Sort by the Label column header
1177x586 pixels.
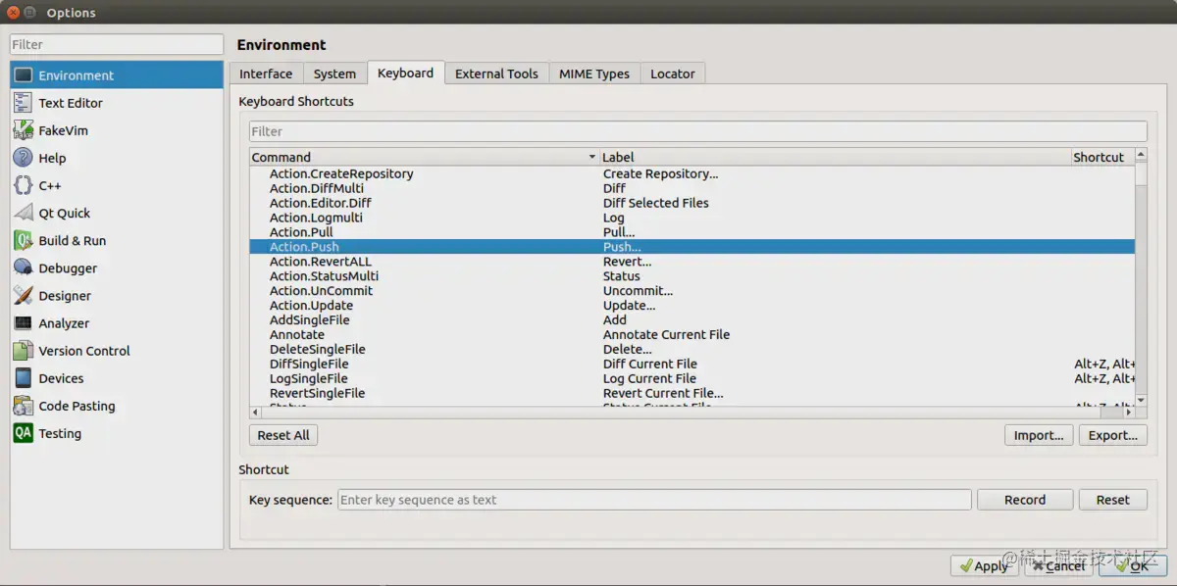pos(835,157)
